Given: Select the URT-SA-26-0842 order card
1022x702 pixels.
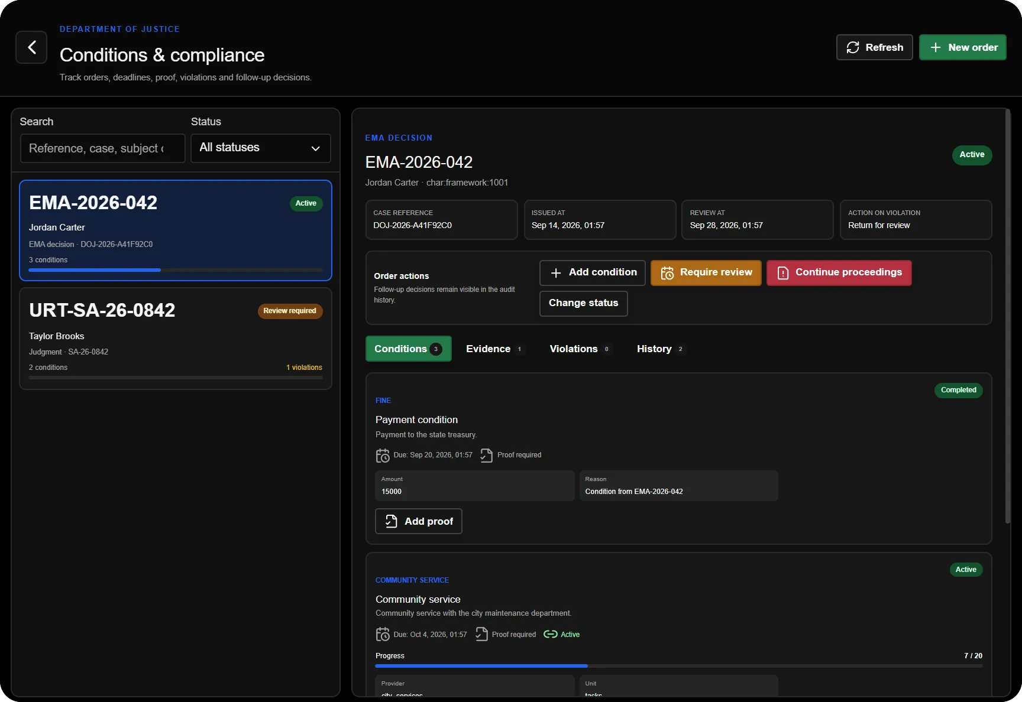Looking at the screenshot, I should point(176,339).
